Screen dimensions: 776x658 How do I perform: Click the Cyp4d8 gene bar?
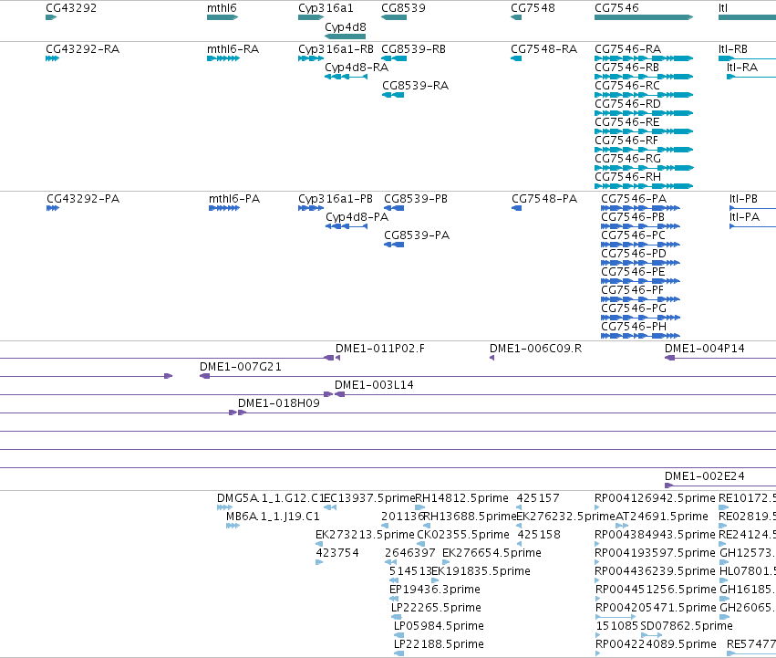tap(345, 37)
